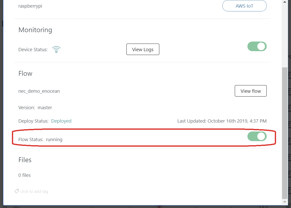This screenshot has height=208, width=291.
Task: Toggle the Monitoring switch off
Action: pos(257,46)
